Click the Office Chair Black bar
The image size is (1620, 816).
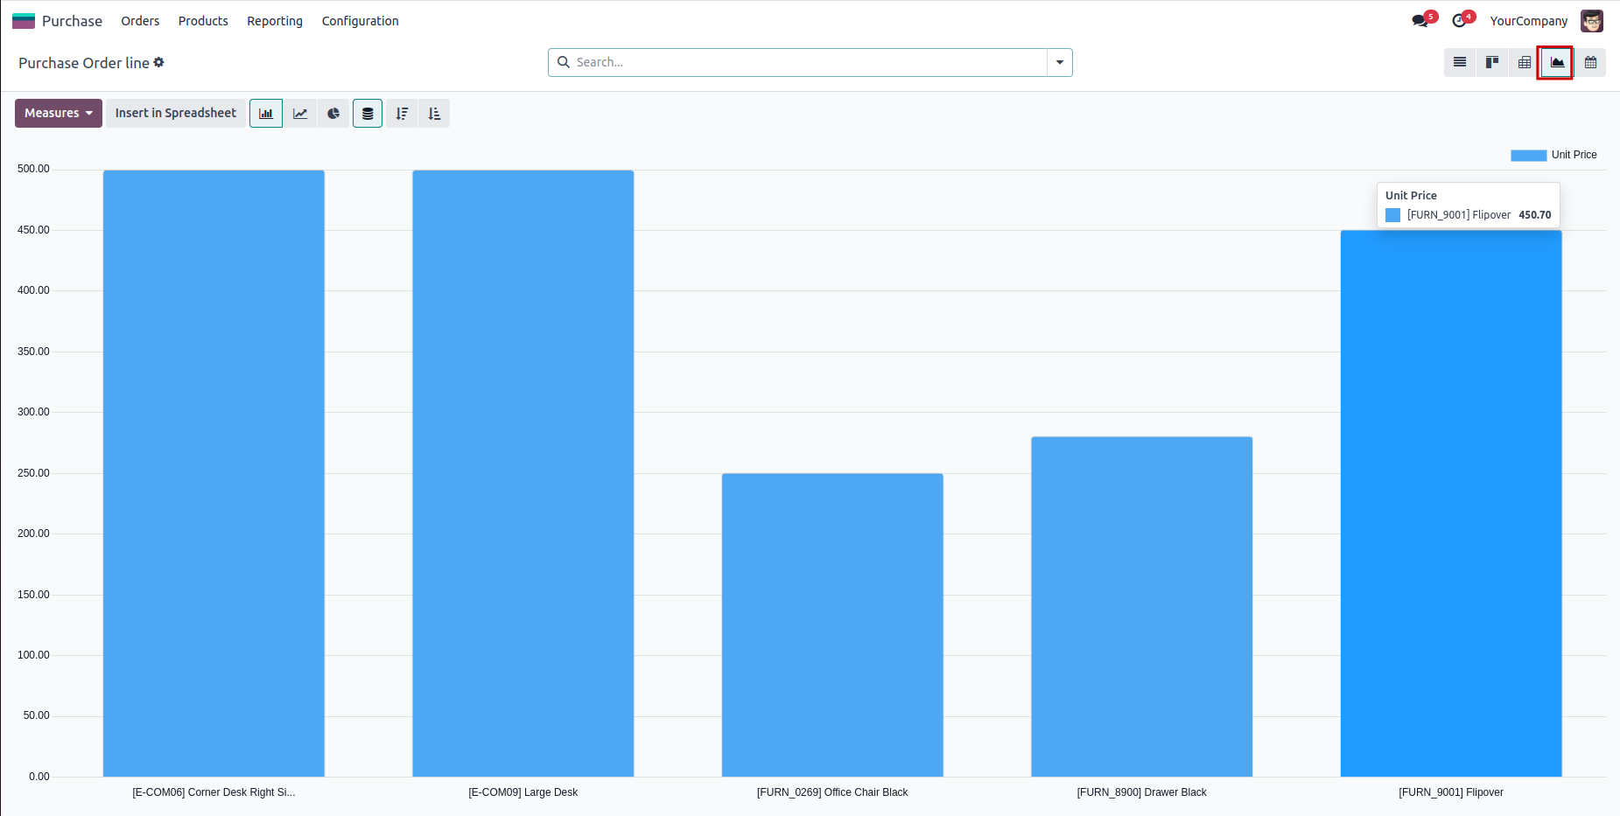832,625
